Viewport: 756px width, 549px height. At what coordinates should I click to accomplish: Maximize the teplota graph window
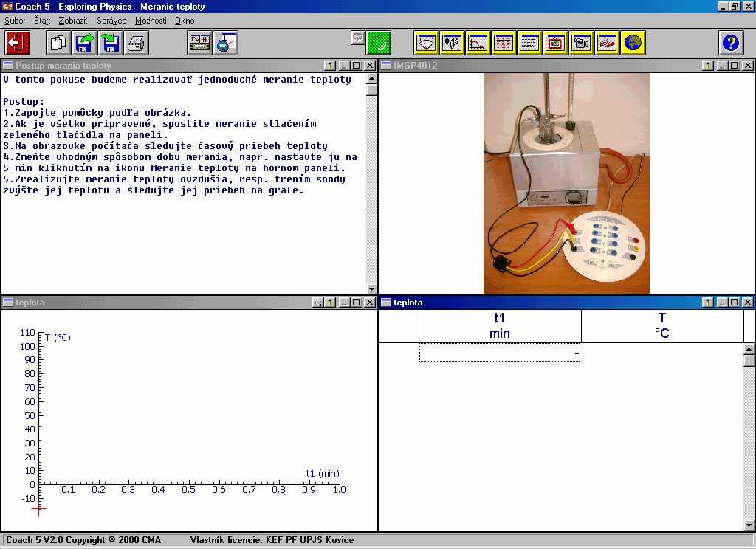click(357, 303)
